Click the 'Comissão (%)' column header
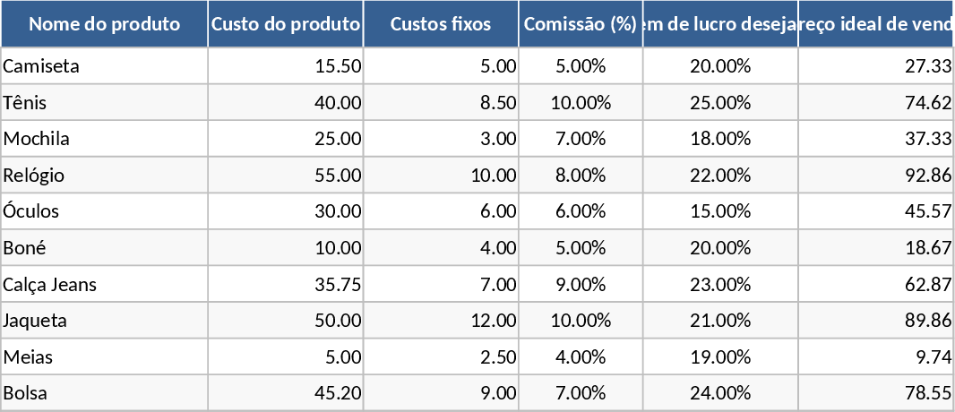 581,24
